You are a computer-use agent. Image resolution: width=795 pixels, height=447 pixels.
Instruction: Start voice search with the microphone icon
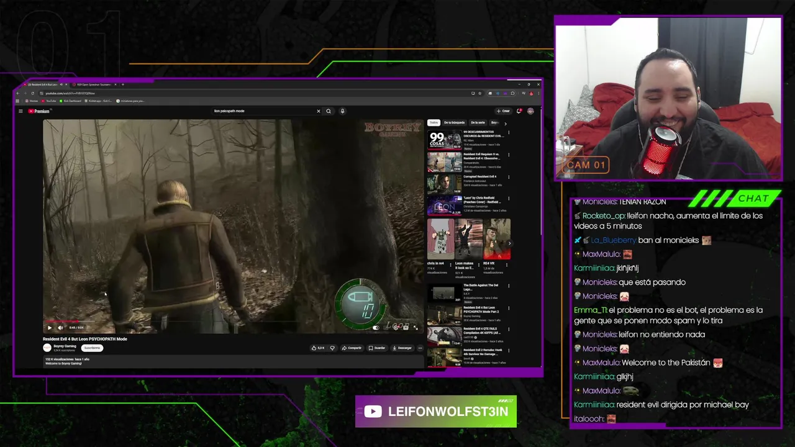tap(342, 111)
